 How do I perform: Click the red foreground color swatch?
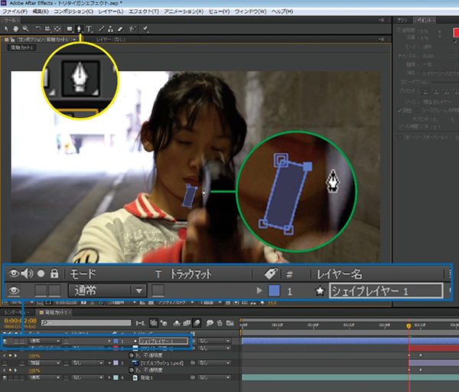click(x=456, y=33)
